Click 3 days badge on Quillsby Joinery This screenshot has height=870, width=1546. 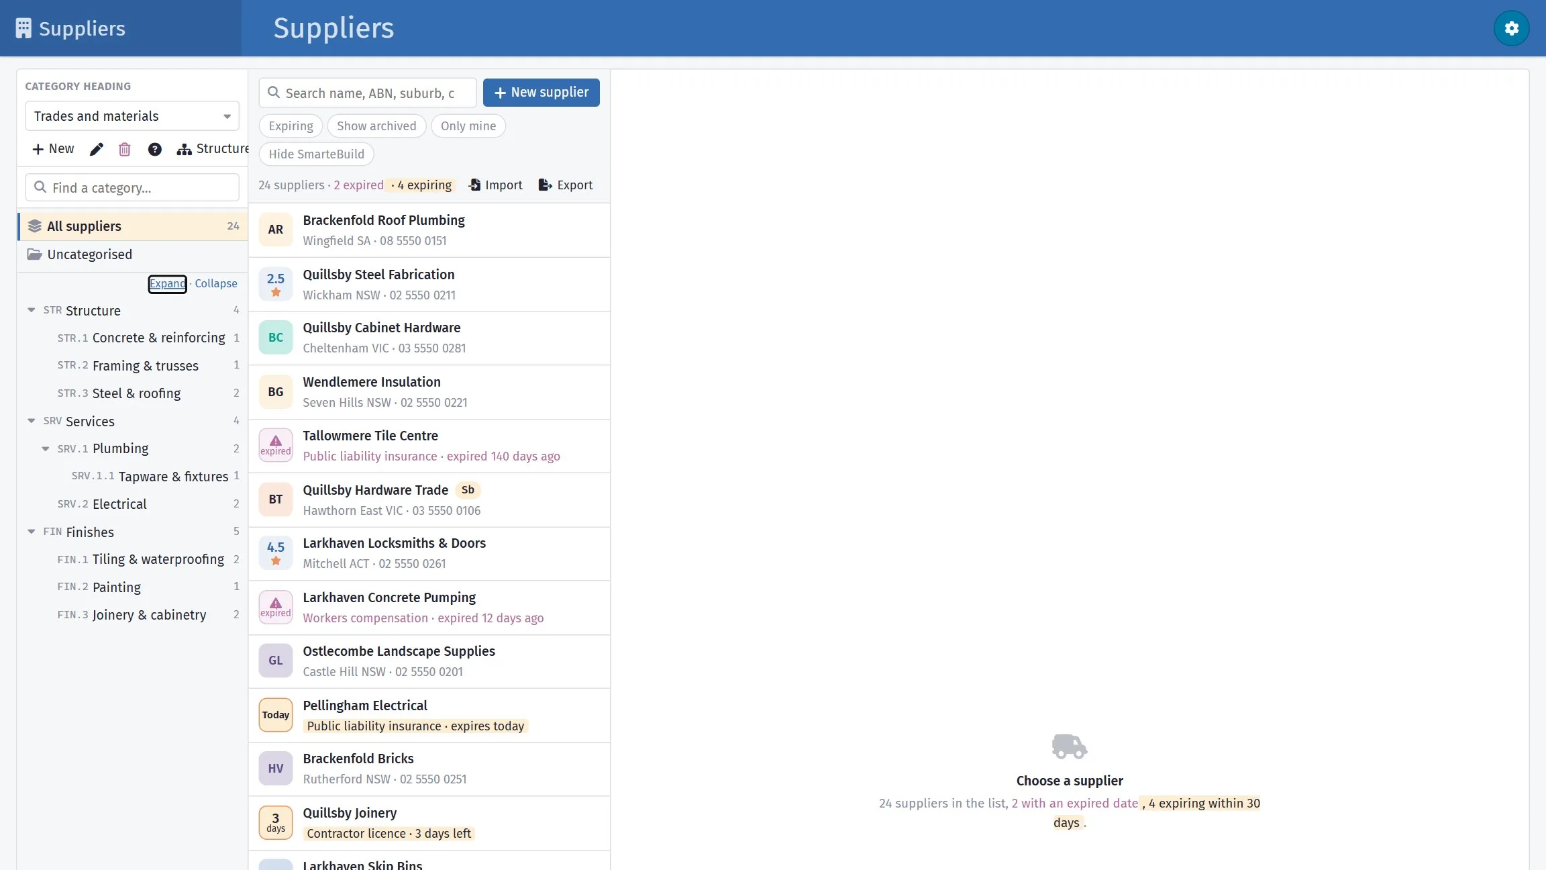[276, 822]
